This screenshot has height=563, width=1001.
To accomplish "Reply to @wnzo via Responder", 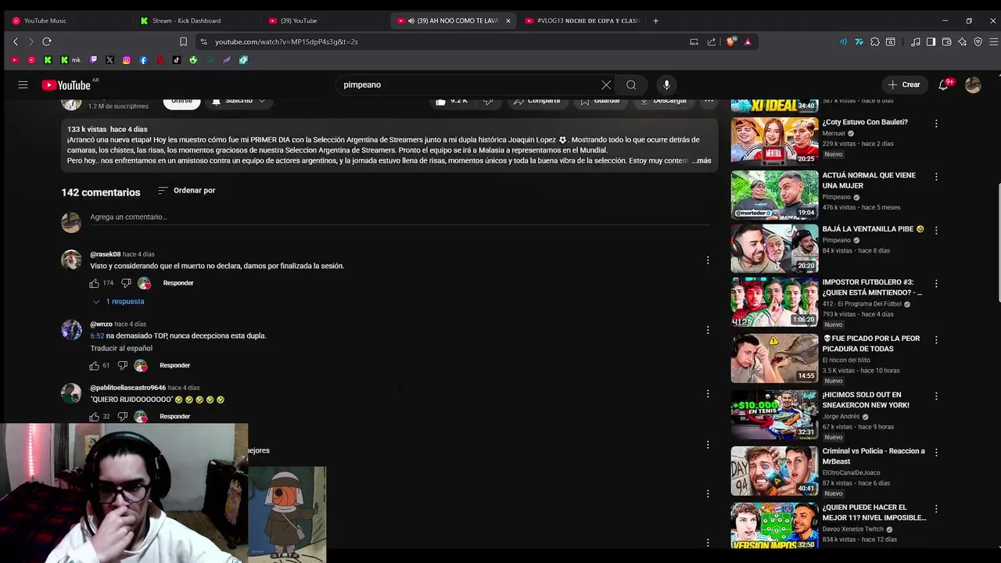I will click(174, 365).
